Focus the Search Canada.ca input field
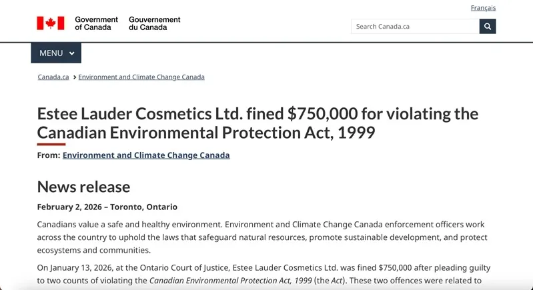 pyautogui.click(x=415, y=27)
